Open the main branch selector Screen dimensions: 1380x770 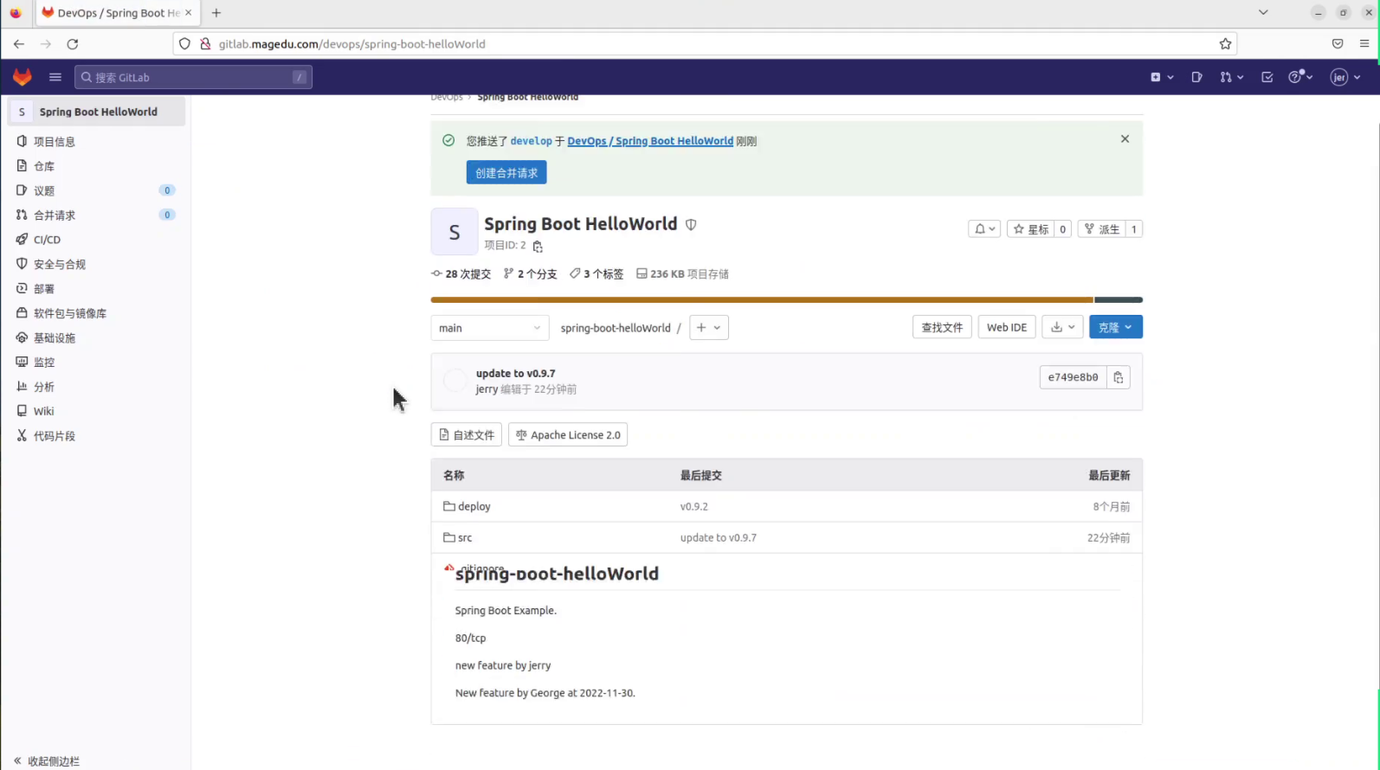click(489, 328)
